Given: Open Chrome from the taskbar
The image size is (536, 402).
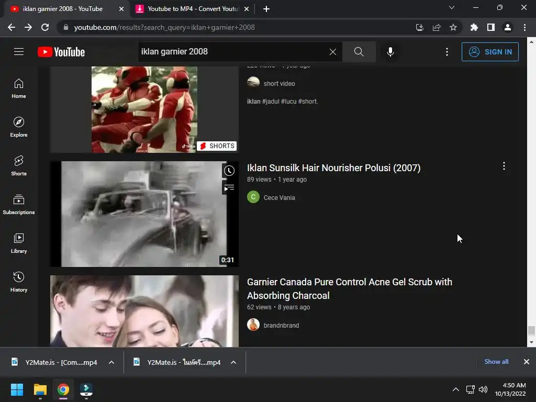Looking at the screenshot, I should (x=63, y=389).
